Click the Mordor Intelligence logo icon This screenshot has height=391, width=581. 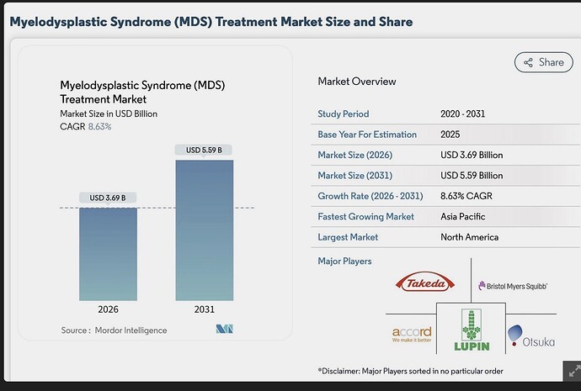coord(225,329)
